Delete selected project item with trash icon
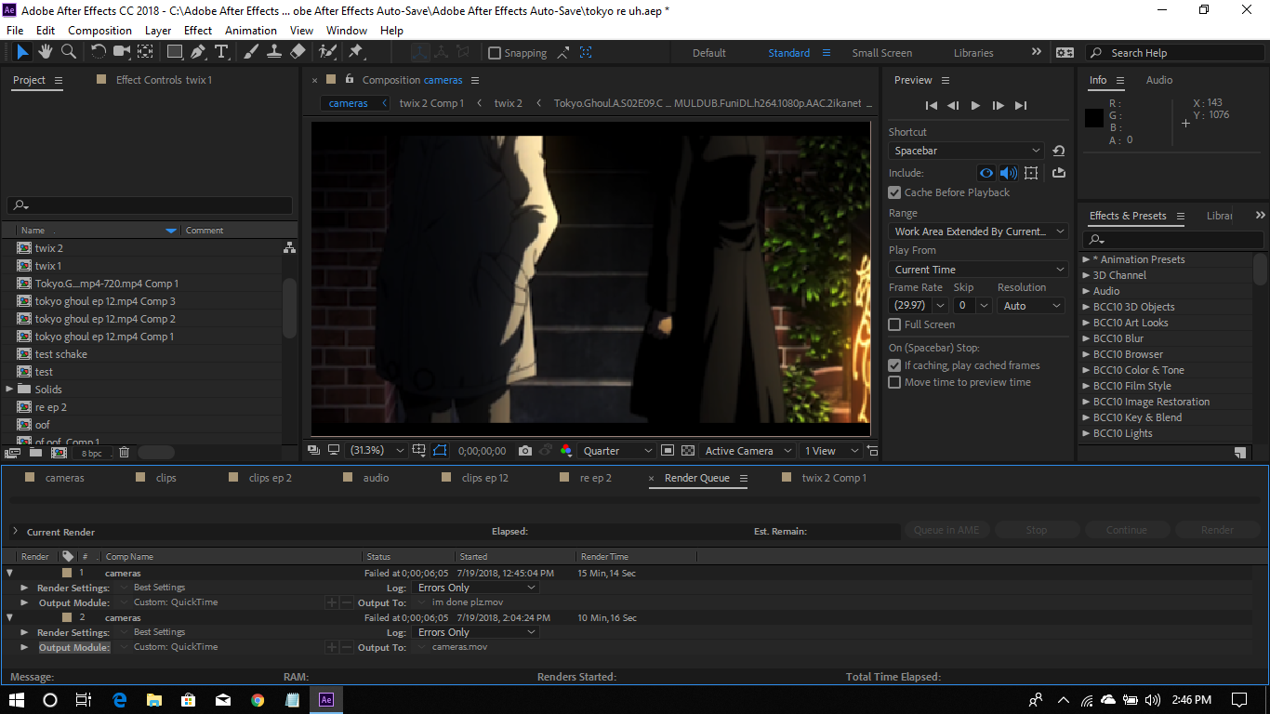Image resolution: width=1270 pixels, height=714 pixels. click(x=124, y=453)
